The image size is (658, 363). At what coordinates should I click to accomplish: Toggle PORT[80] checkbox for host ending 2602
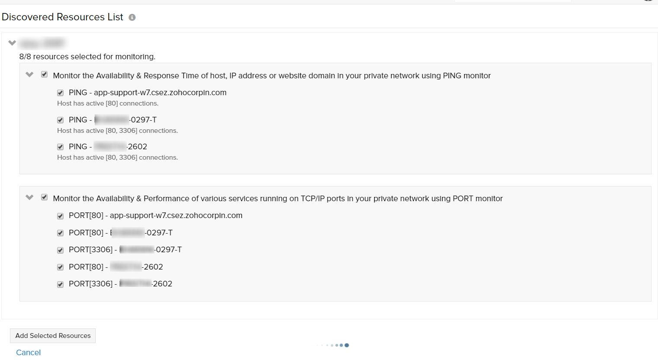click(61, 267)
